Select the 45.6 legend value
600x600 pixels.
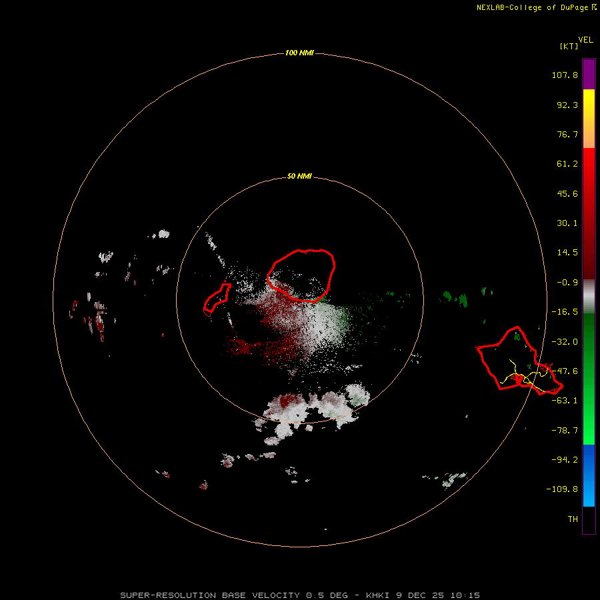[x=567, y=193]
